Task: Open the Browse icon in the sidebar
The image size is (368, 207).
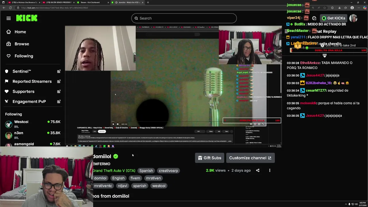Action: pyautogui.click(x=9, y=44)
